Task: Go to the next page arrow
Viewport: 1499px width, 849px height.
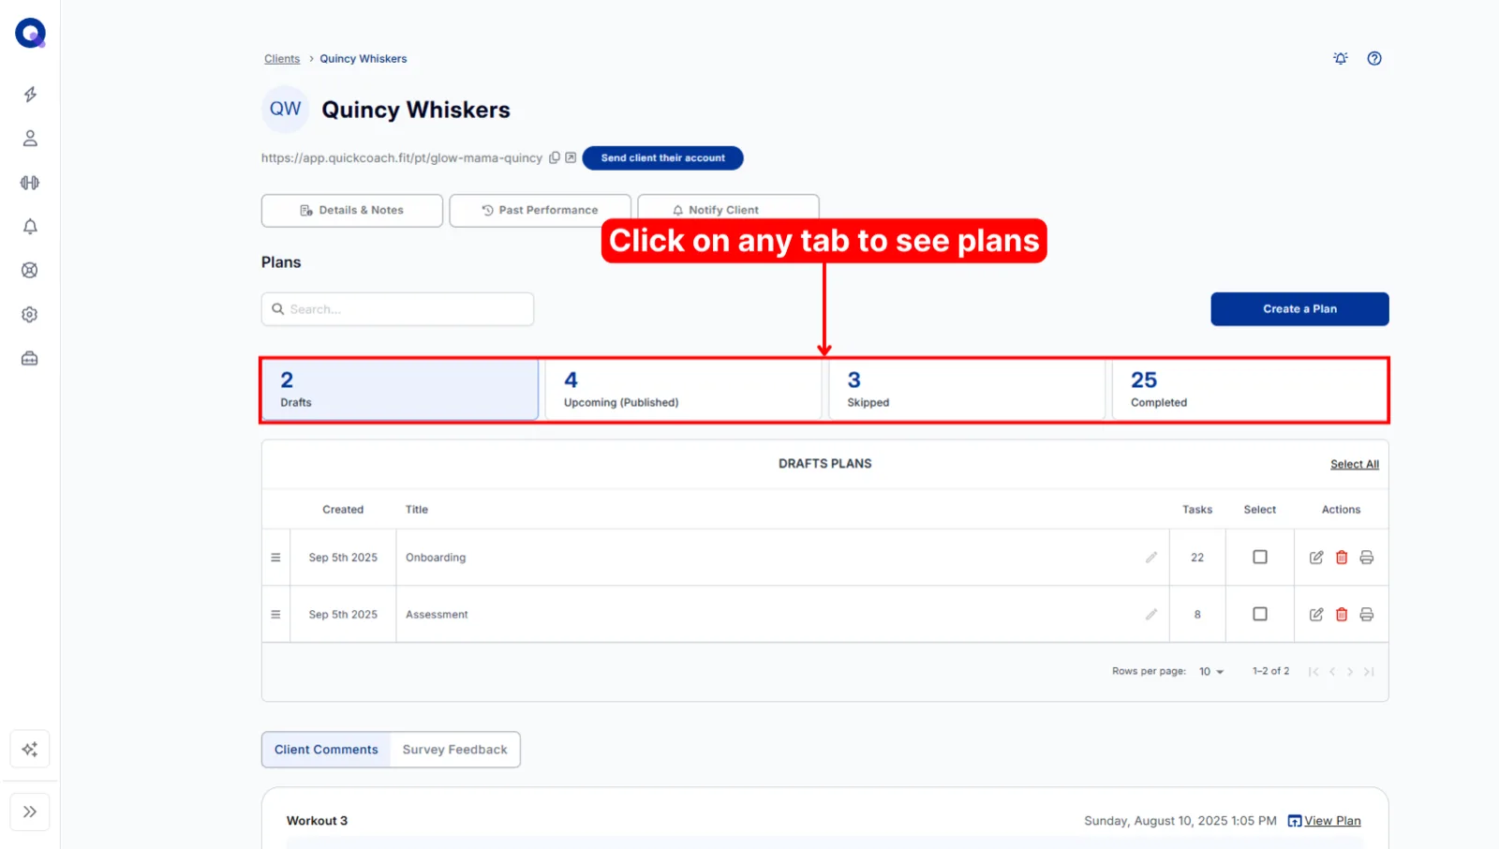Action: 1350,672
